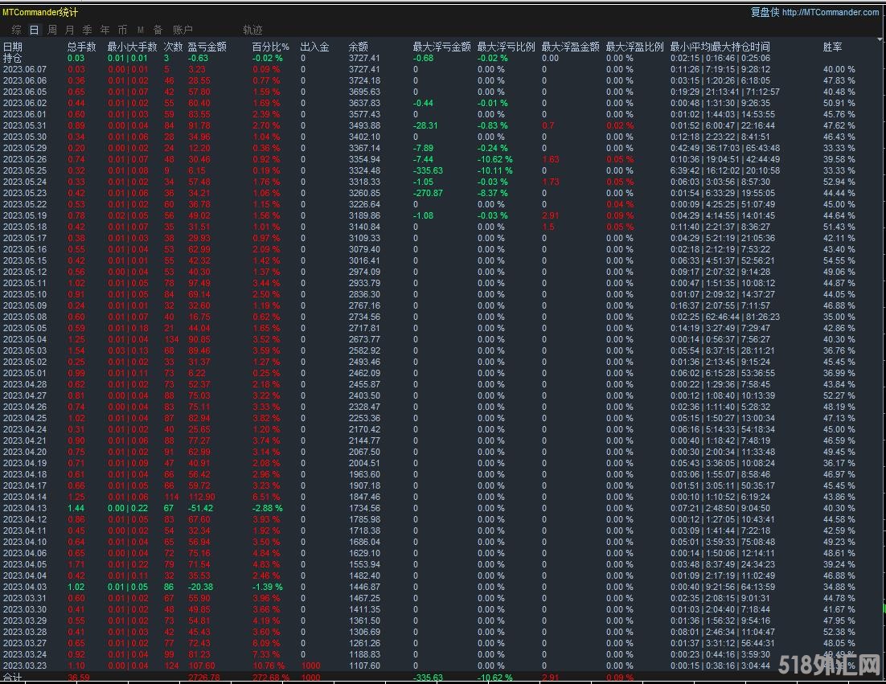Click the 胜率 column header

coord(833,47)
